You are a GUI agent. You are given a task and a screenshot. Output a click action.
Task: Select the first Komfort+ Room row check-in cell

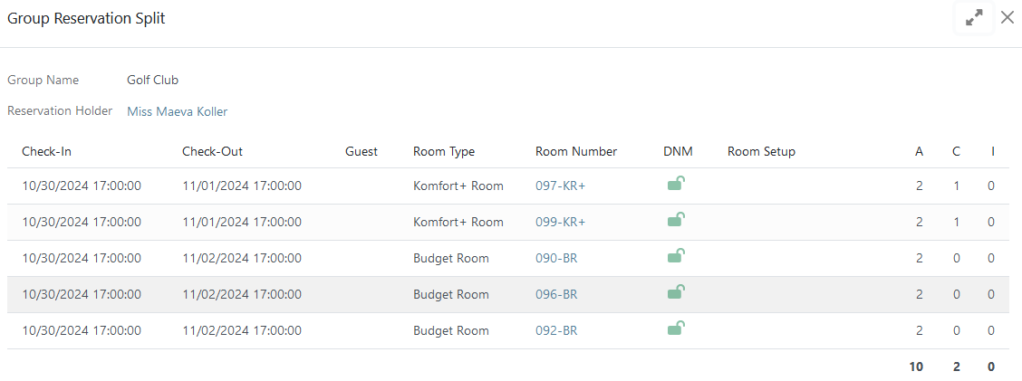coord(81,186)
